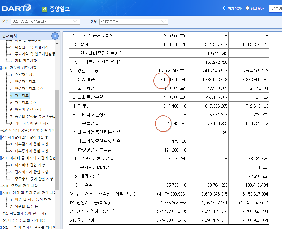Click the row label Ⅶ. 영업외비용

84,71
